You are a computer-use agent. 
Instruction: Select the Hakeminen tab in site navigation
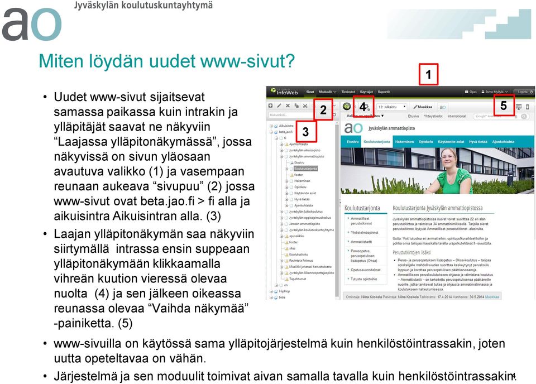coord(404,142)
